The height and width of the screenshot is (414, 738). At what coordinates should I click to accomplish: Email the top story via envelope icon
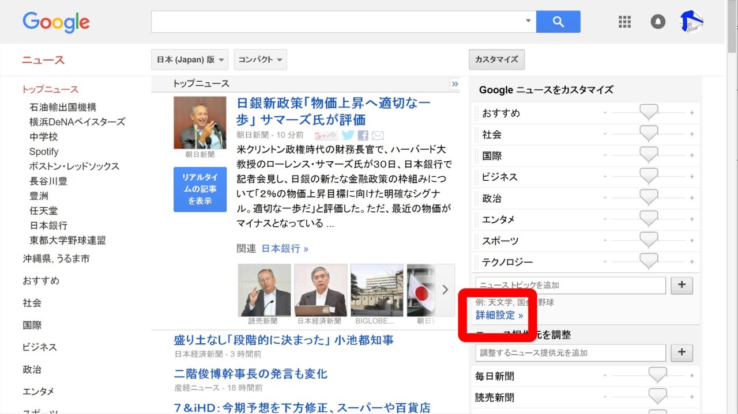378,135
